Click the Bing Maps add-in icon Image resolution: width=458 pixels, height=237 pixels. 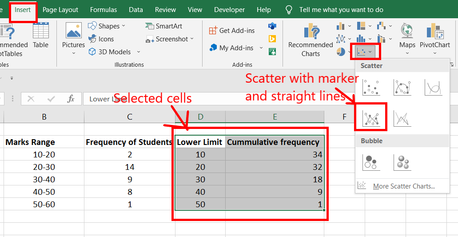(x=272, y=39)
